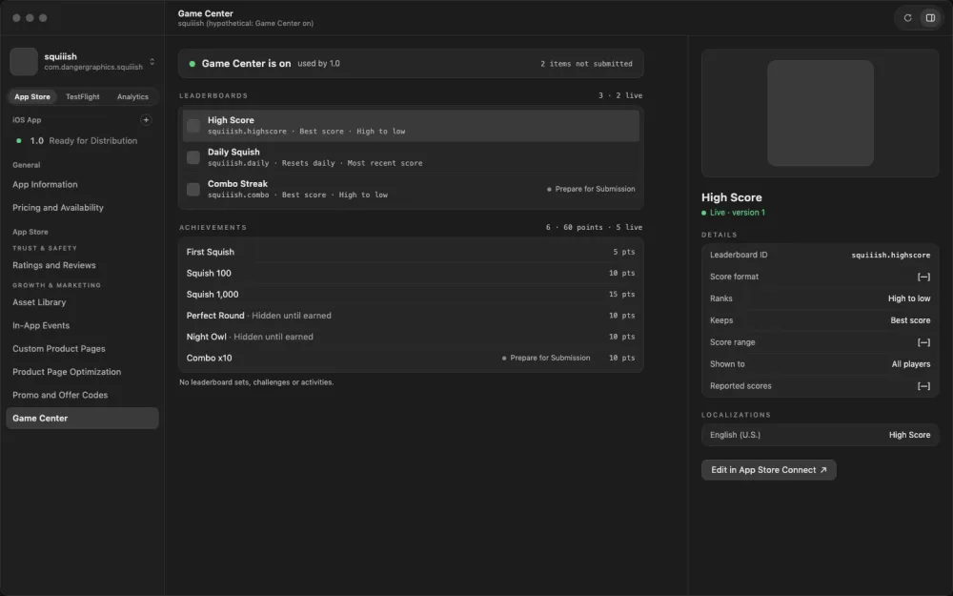Click the plus icon beside iOS App
Viewport: 953px width, 596px height.
[146, 120]
